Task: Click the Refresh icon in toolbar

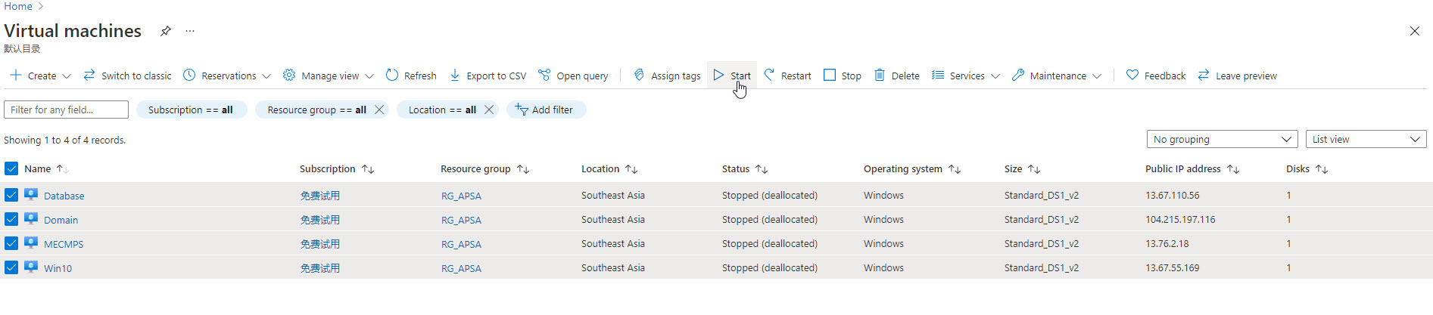Action: [392, 76]
